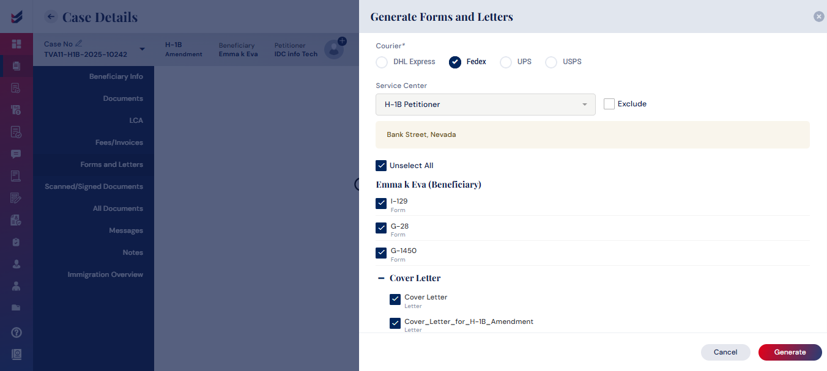Viewport: 827px width, 371px height.
Task: Uncheck the G-1450 form
Action: coord(381,253)
